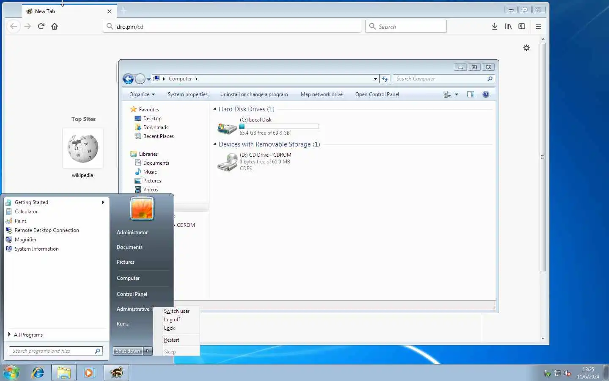Click the browser forward arrow button
The height and width of the screenshot is (381, 609).
[27, 26]
